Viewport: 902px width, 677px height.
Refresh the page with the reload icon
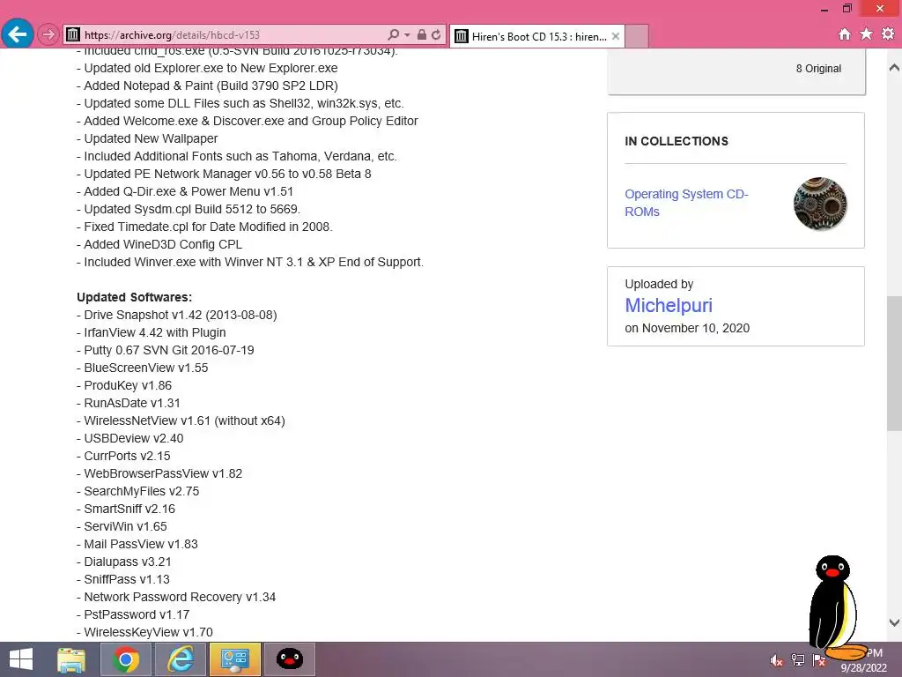[437, 34]
